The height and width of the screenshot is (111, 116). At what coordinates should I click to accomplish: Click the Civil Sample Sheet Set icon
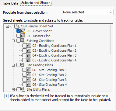pos(17,26)
